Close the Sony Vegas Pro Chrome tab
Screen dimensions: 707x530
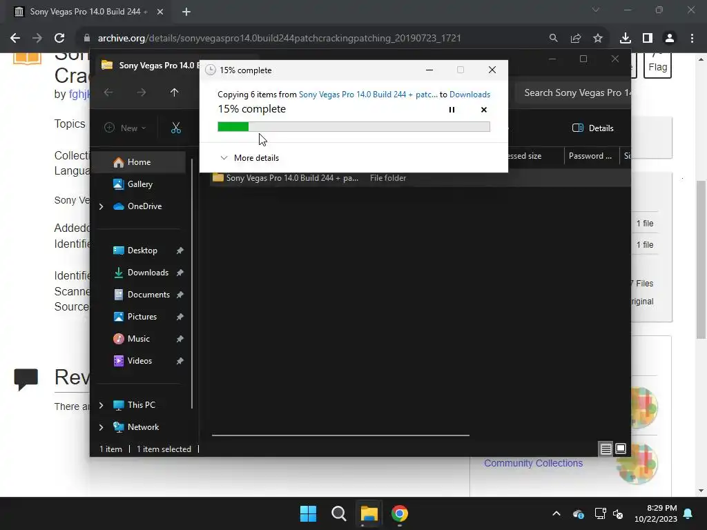(160, 12)
